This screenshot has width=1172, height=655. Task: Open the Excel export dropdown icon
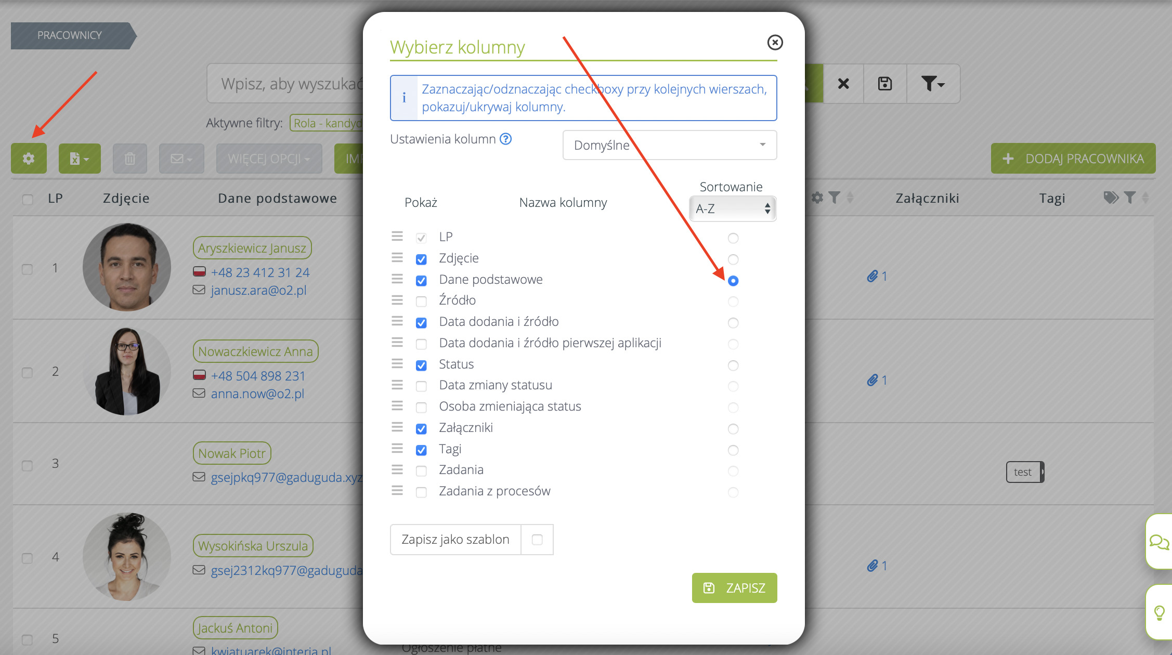pos(79,159)
